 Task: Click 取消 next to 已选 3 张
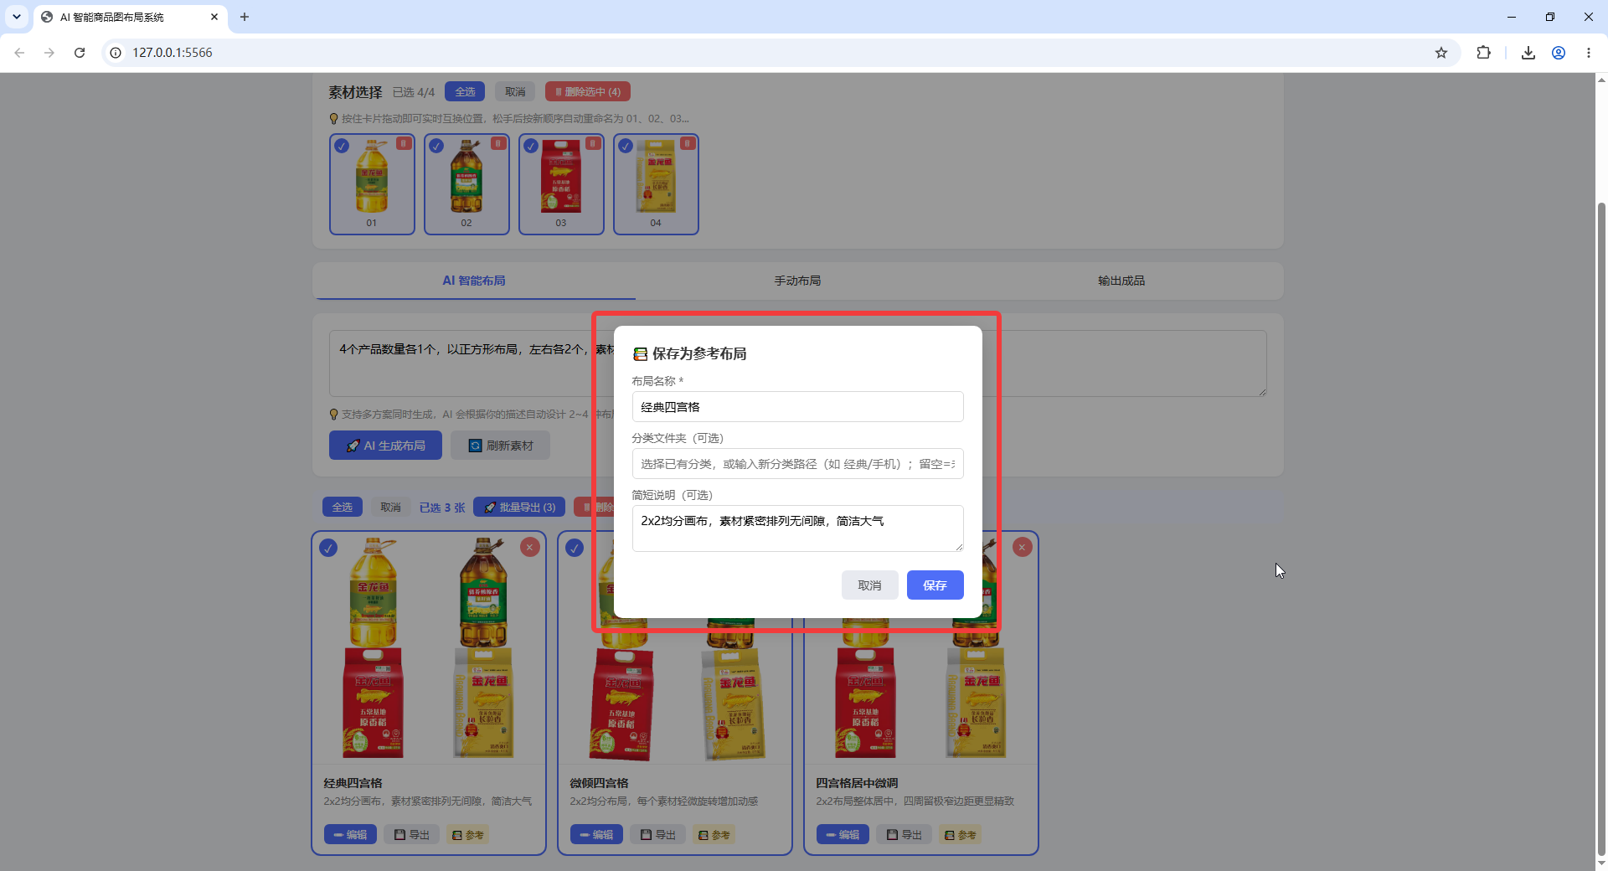(x=391, y=508)
